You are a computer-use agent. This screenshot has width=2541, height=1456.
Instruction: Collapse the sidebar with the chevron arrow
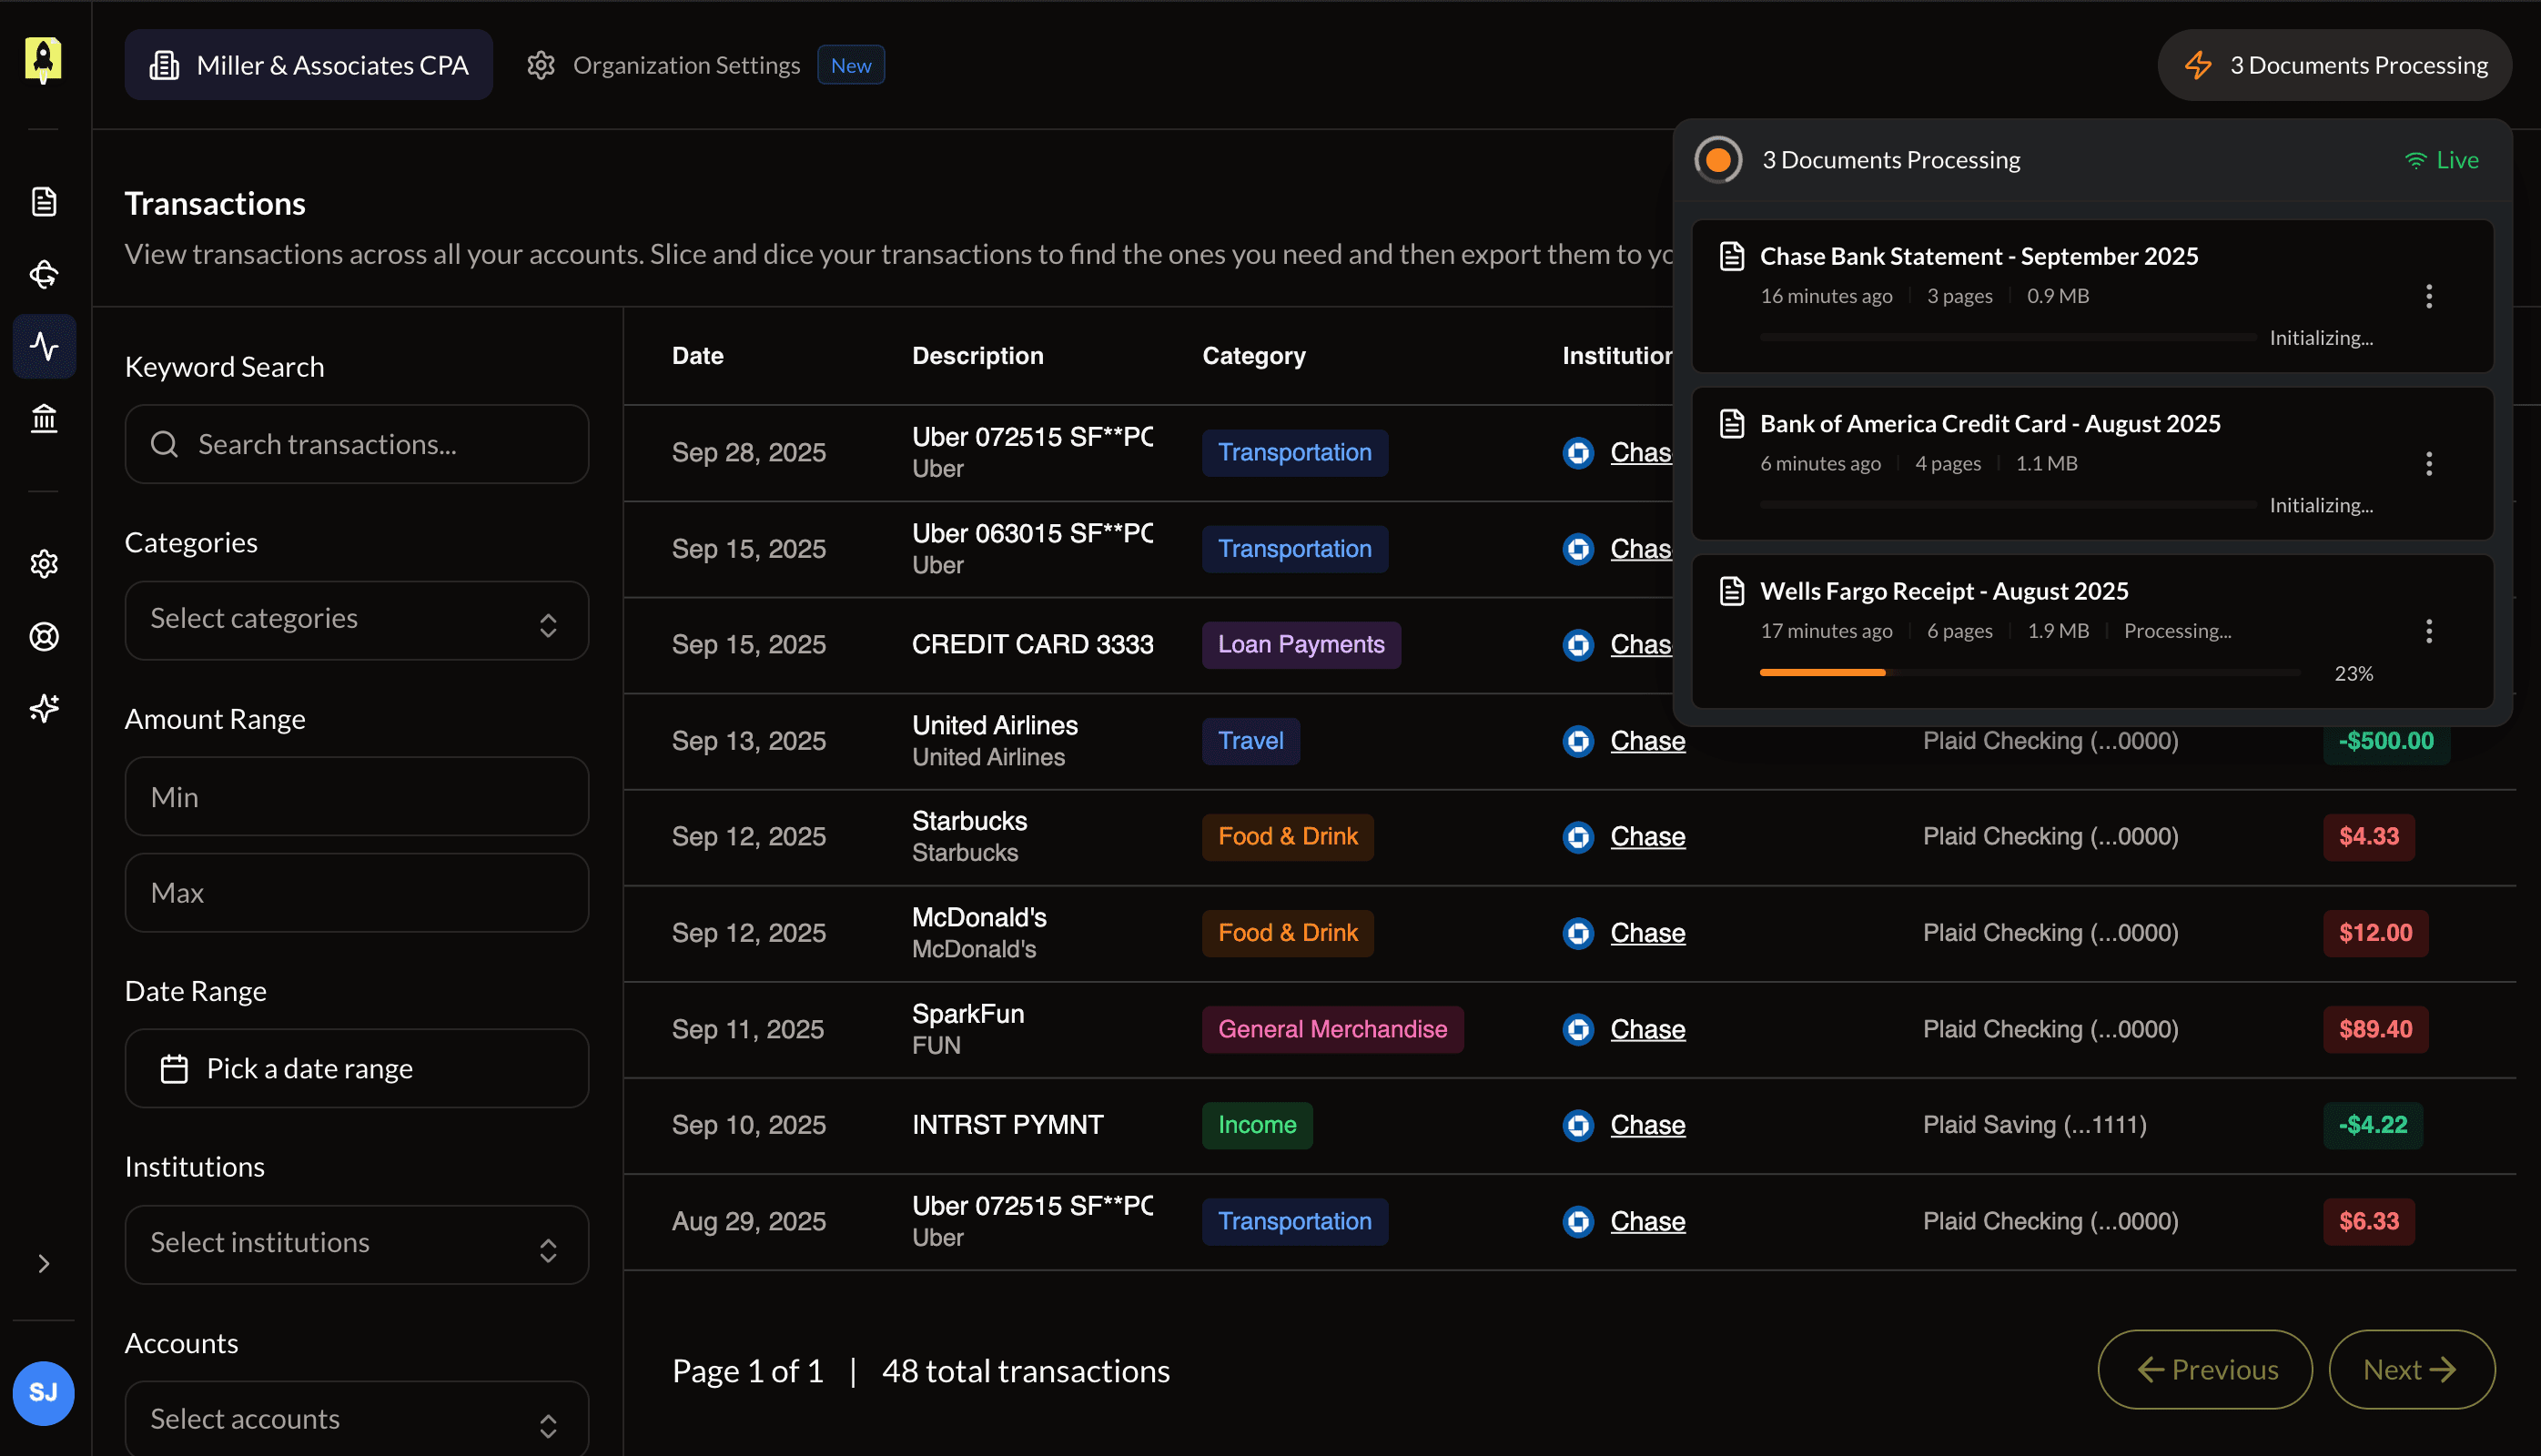pyautogui.click(x=44, y=1264)
